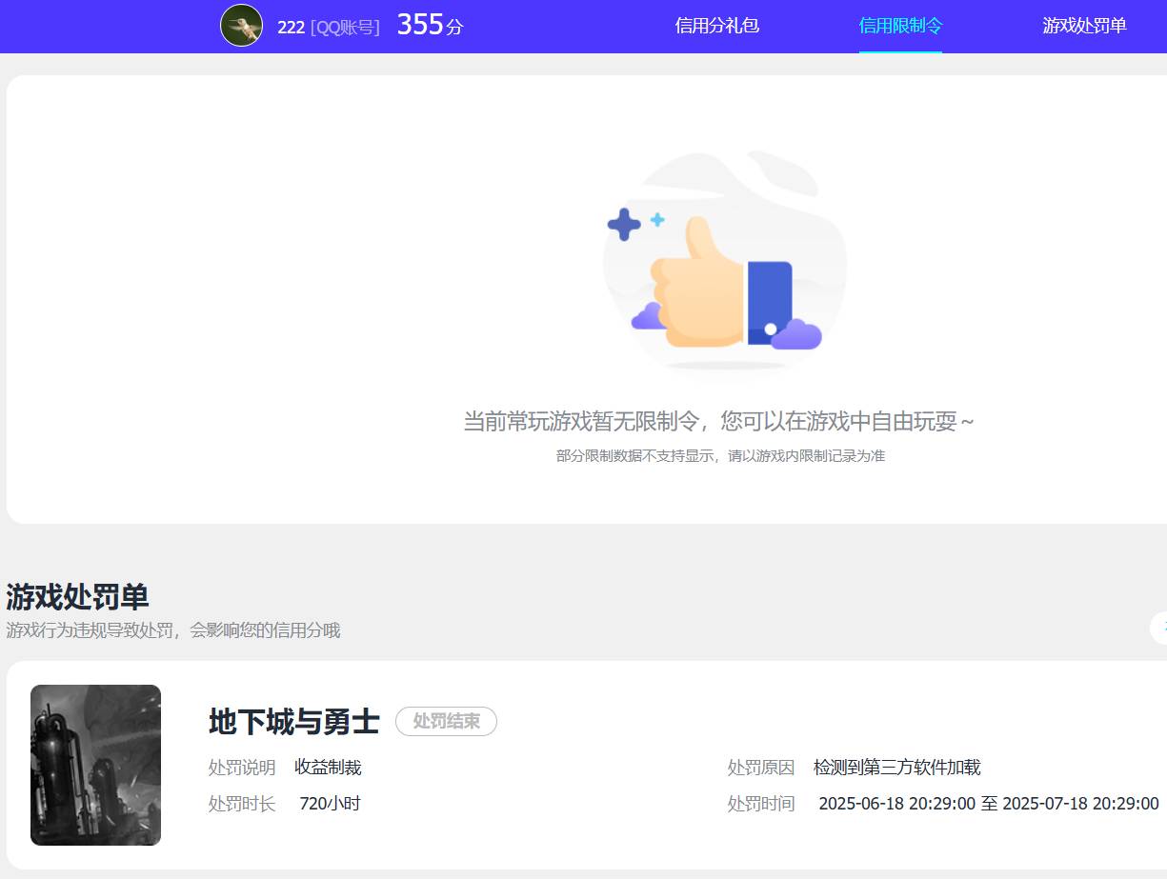This screenshot has height=879, width=1167.
Task: Click the 部分限制数据不支持显示 note
Action: coord(720,456)
